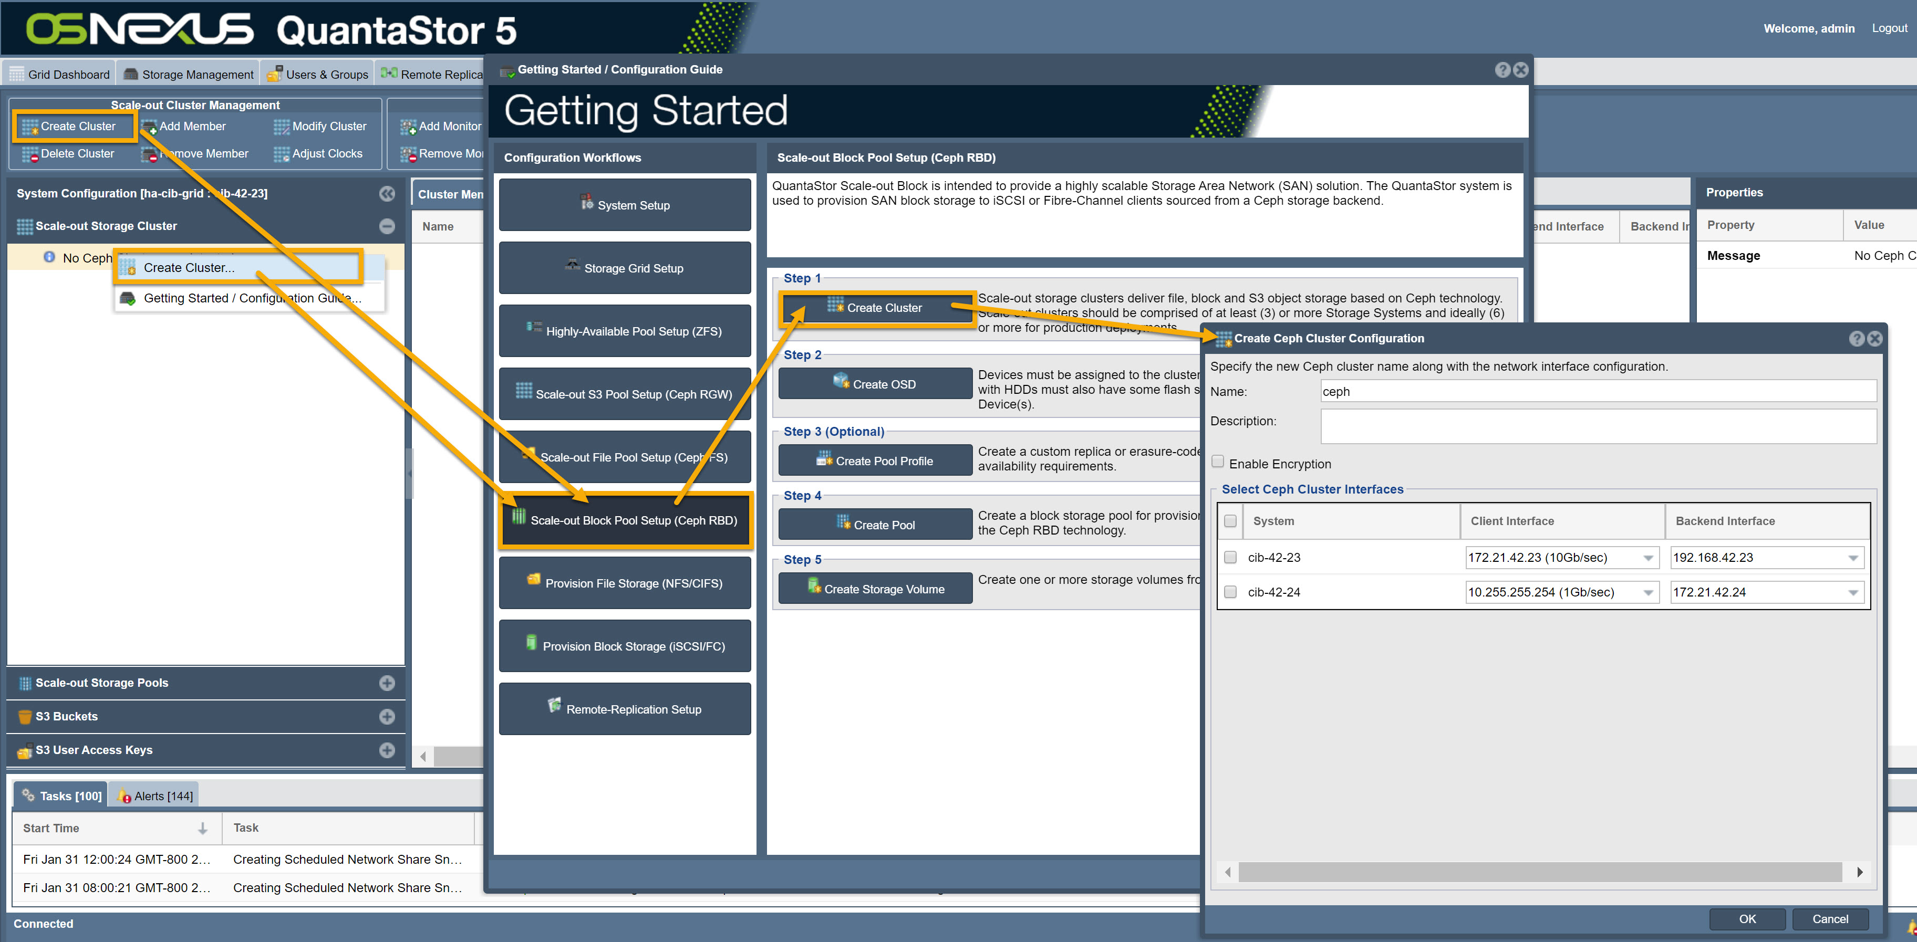This screenshot has width=1917, height=942.
Task: Open Highly-Available Pool Setup (ZFS) workflow
Action: click(625, 331)
